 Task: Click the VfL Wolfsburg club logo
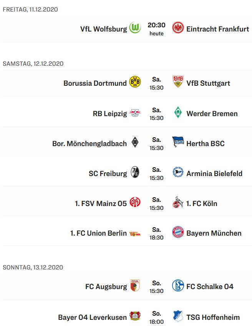pos(135,28)
